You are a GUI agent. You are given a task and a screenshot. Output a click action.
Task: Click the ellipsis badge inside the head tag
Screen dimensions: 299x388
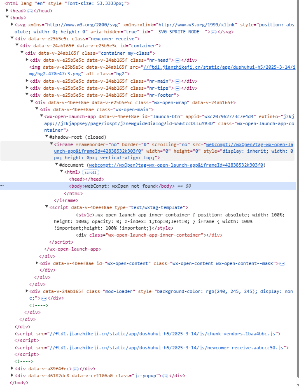tap(30, 11)
